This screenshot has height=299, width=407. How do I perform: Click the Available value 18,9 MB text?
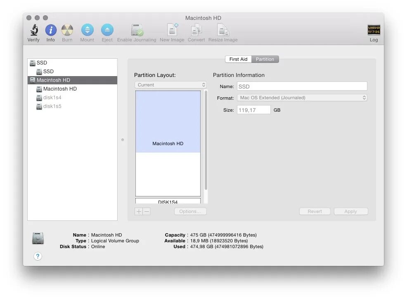point(219,241)
